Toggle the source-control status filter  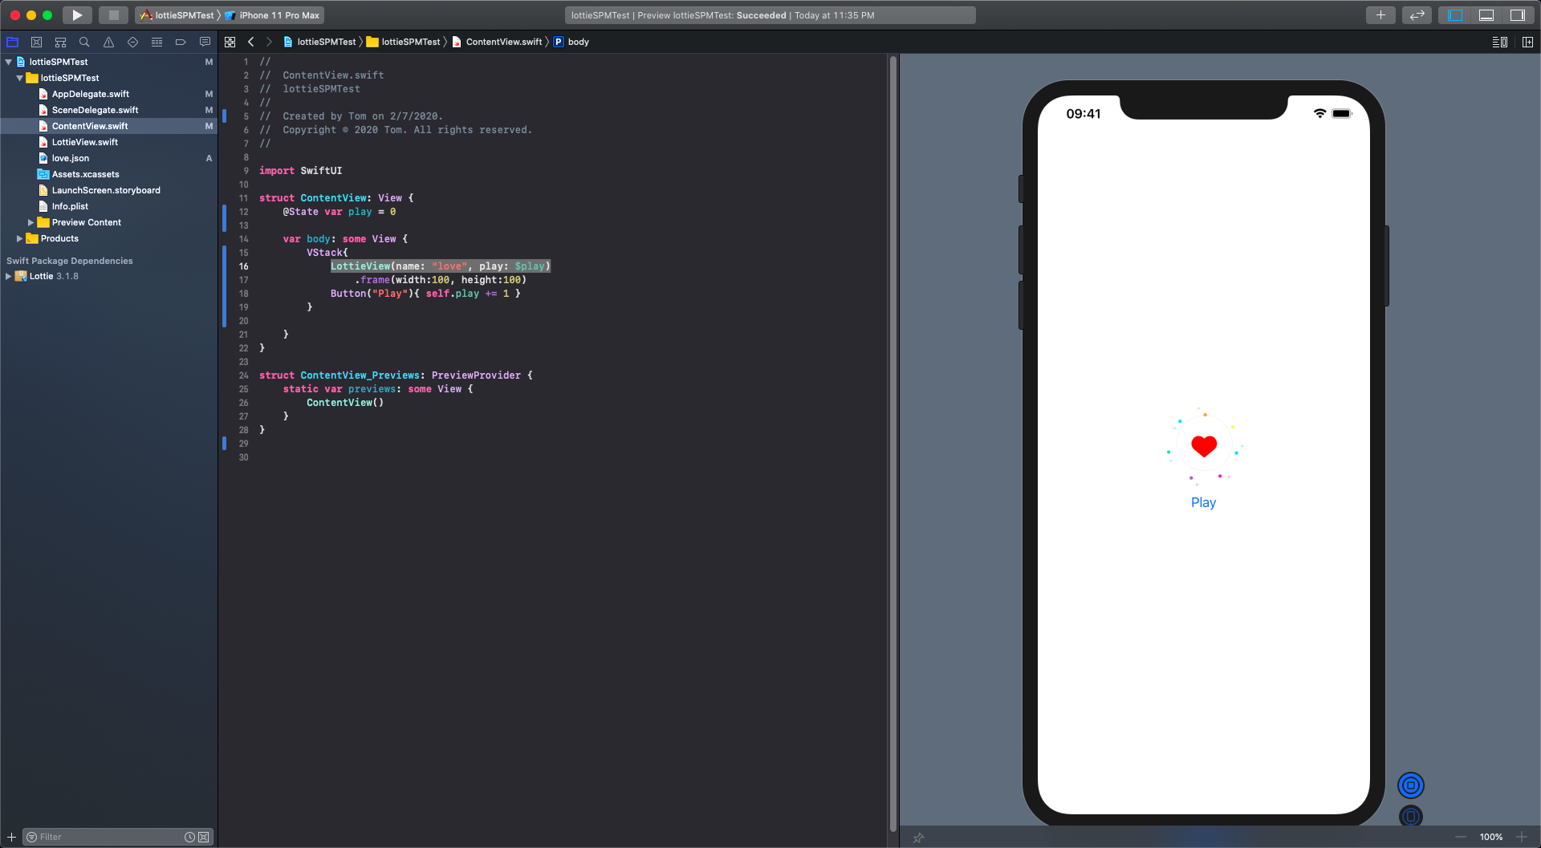point(204,837)
